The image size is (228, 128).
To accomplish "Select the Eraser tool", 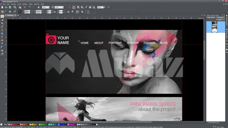I will click(2, 26).
